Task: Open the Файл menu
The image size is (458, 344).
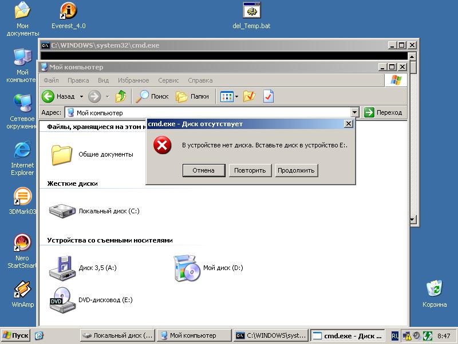Action: click(51, 80)
